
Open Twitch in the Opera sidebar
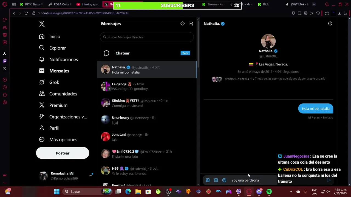(x=5, y=61)
